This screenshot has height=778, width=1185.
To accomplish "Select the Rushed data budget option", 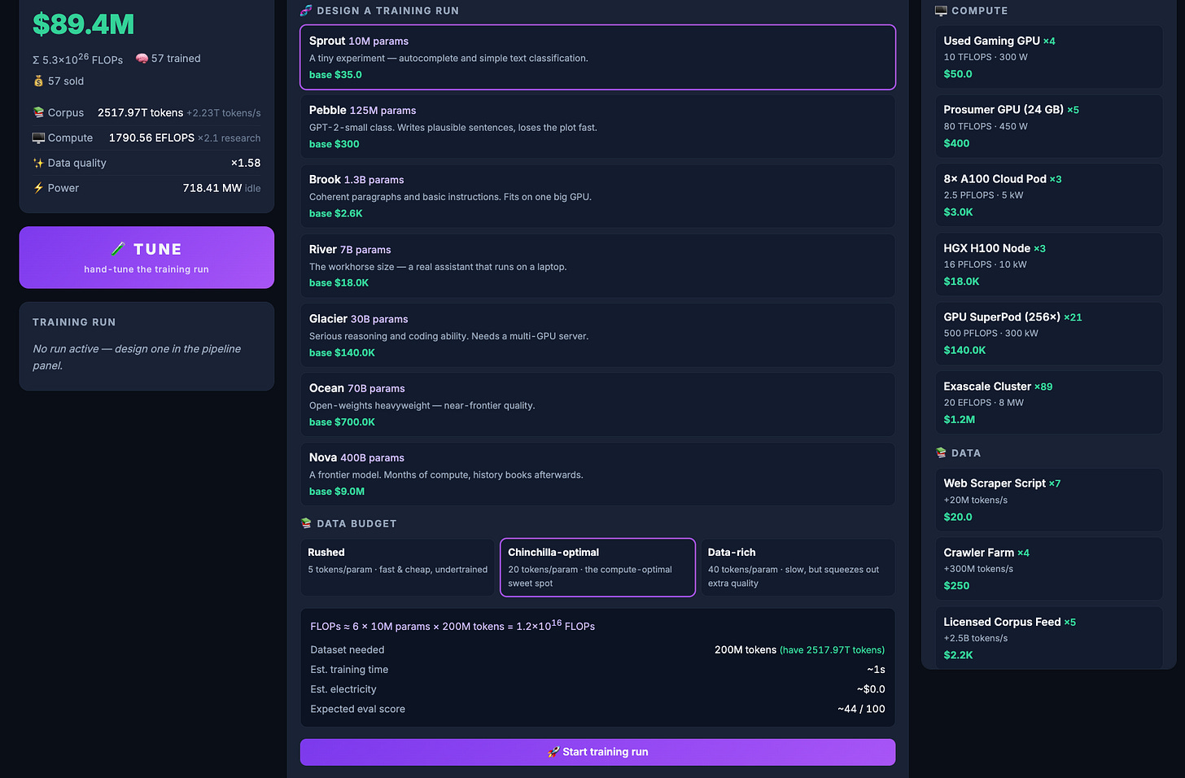I will pos(398,567).
